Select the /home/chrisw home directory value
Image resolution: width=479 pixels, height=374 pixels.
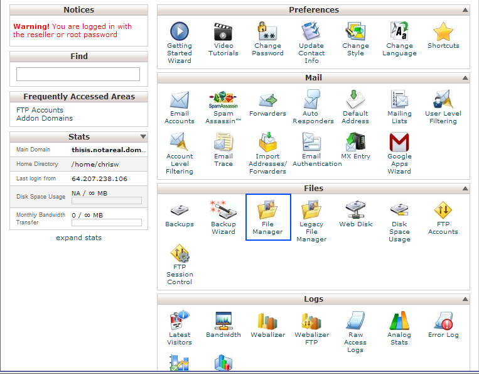pos(95,164)
